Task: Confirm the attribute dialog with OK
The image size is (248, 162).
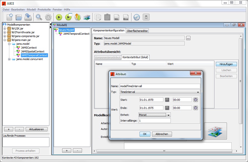Action: coord(145,134)
